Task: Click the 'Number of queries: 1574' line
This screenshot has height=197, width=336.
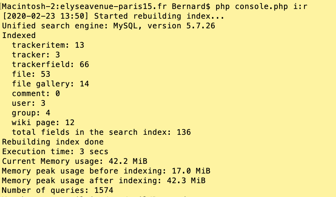Action: [58, 190]
